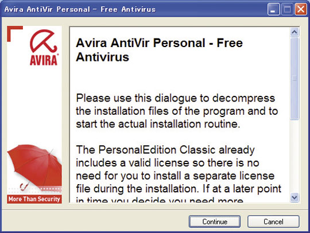
Task: Click the bold heading inside the text pane
Action: (160, 50)
